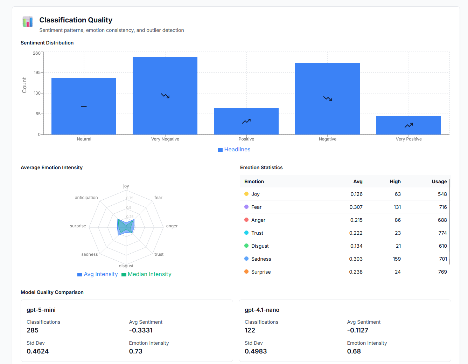
Task: Click the downtrend icon on Very Negative bar
Action: (x=165, y=96)
